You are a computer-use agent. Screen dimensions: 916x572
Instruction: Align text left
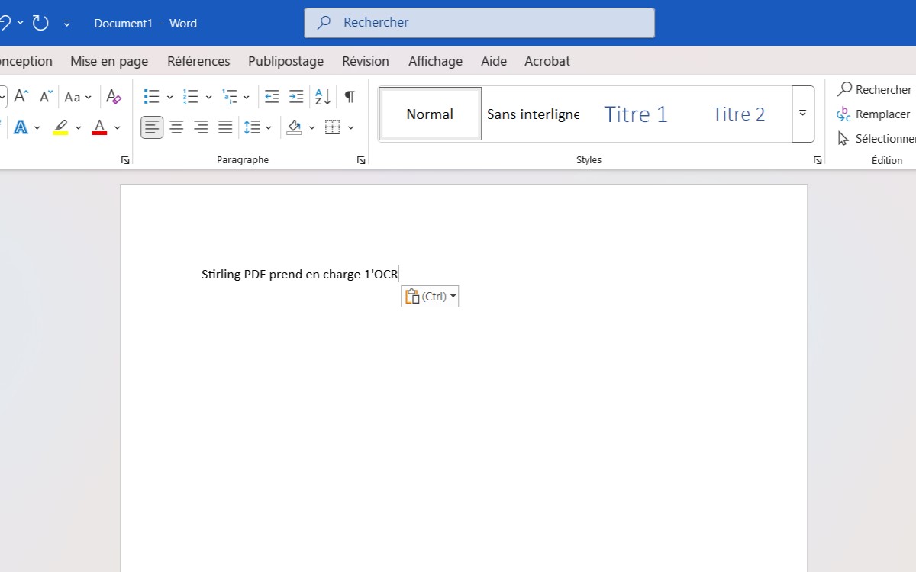[x=152, y=127]
